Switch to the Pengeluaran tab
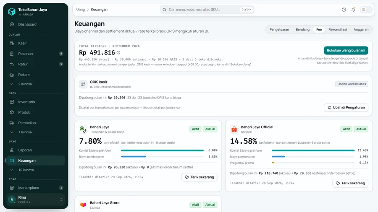 click(279, 30)
